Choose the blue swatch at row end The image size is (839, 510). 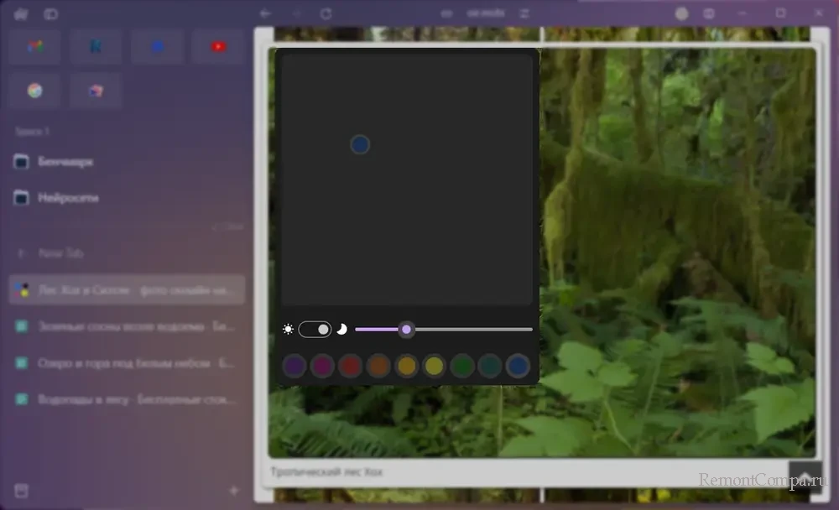pos(518,366)
